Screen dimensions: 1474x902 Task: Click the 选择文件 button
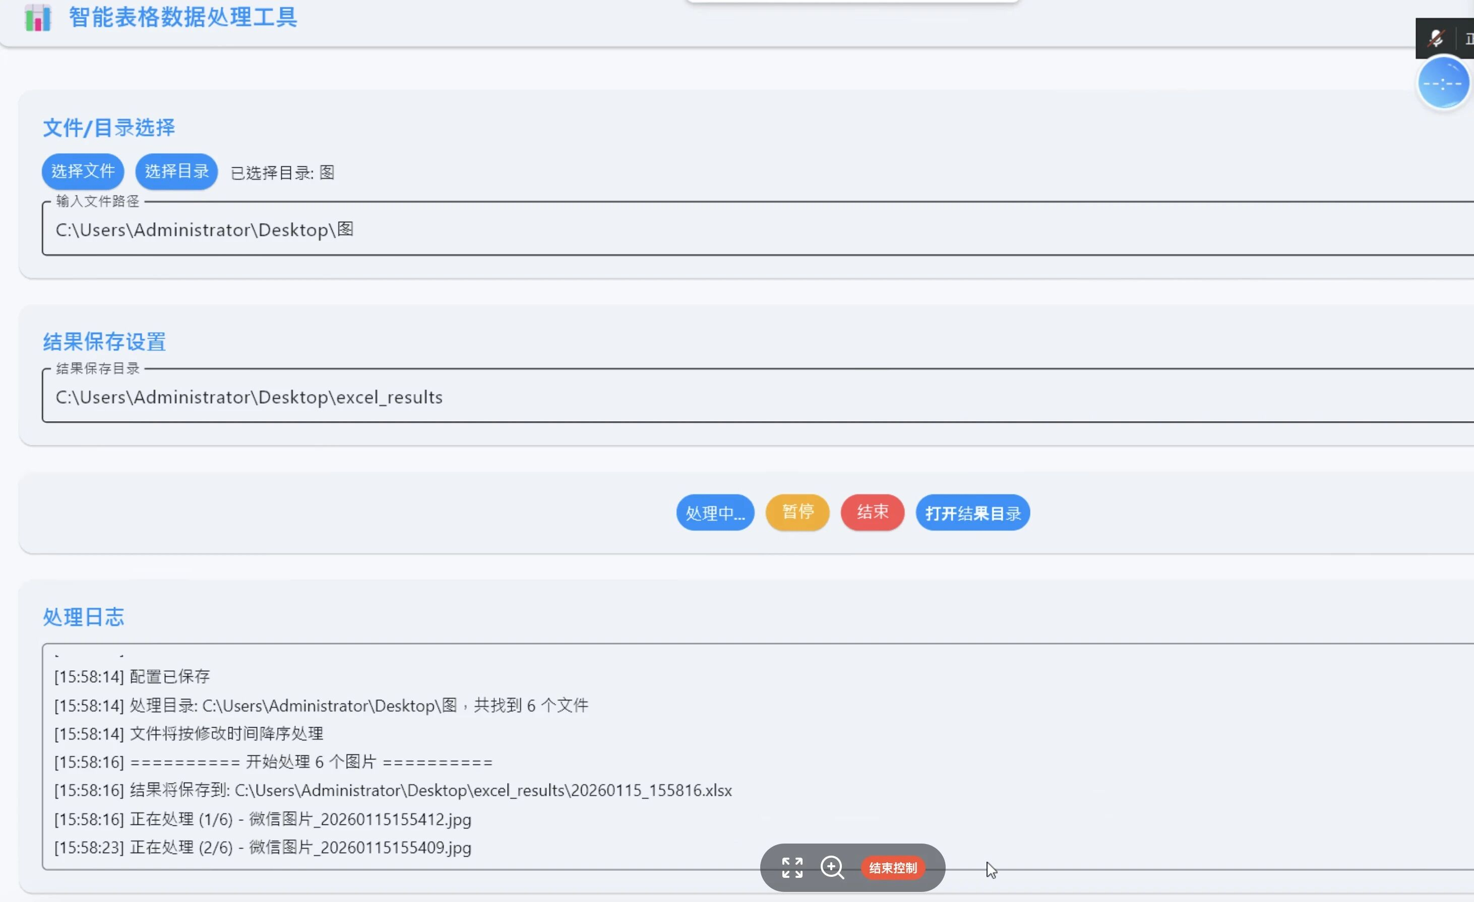(83, 172)
